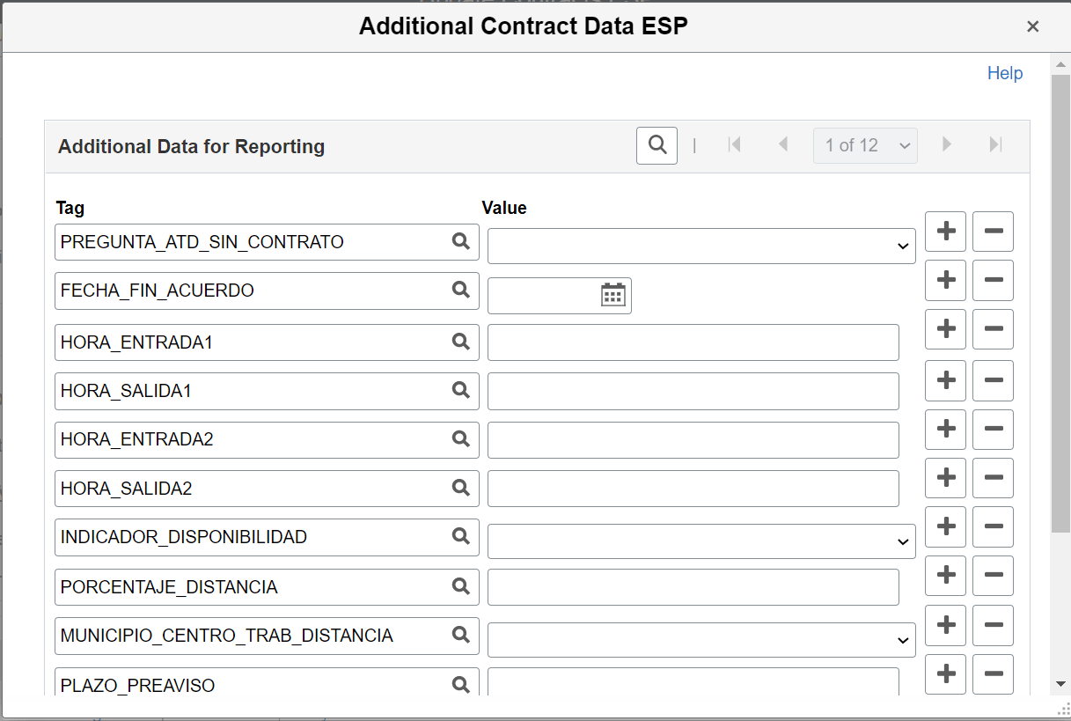Open lookup for HORA_SALIDA2 tag
1071x721 pixels.
(x=460, y=488)
